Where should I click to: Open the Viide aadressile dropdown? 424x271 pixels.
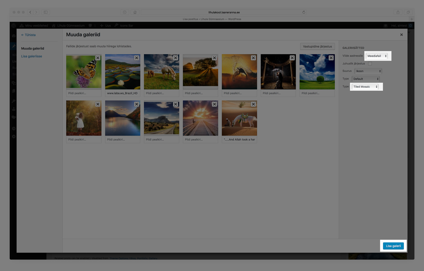pos(377,56)
